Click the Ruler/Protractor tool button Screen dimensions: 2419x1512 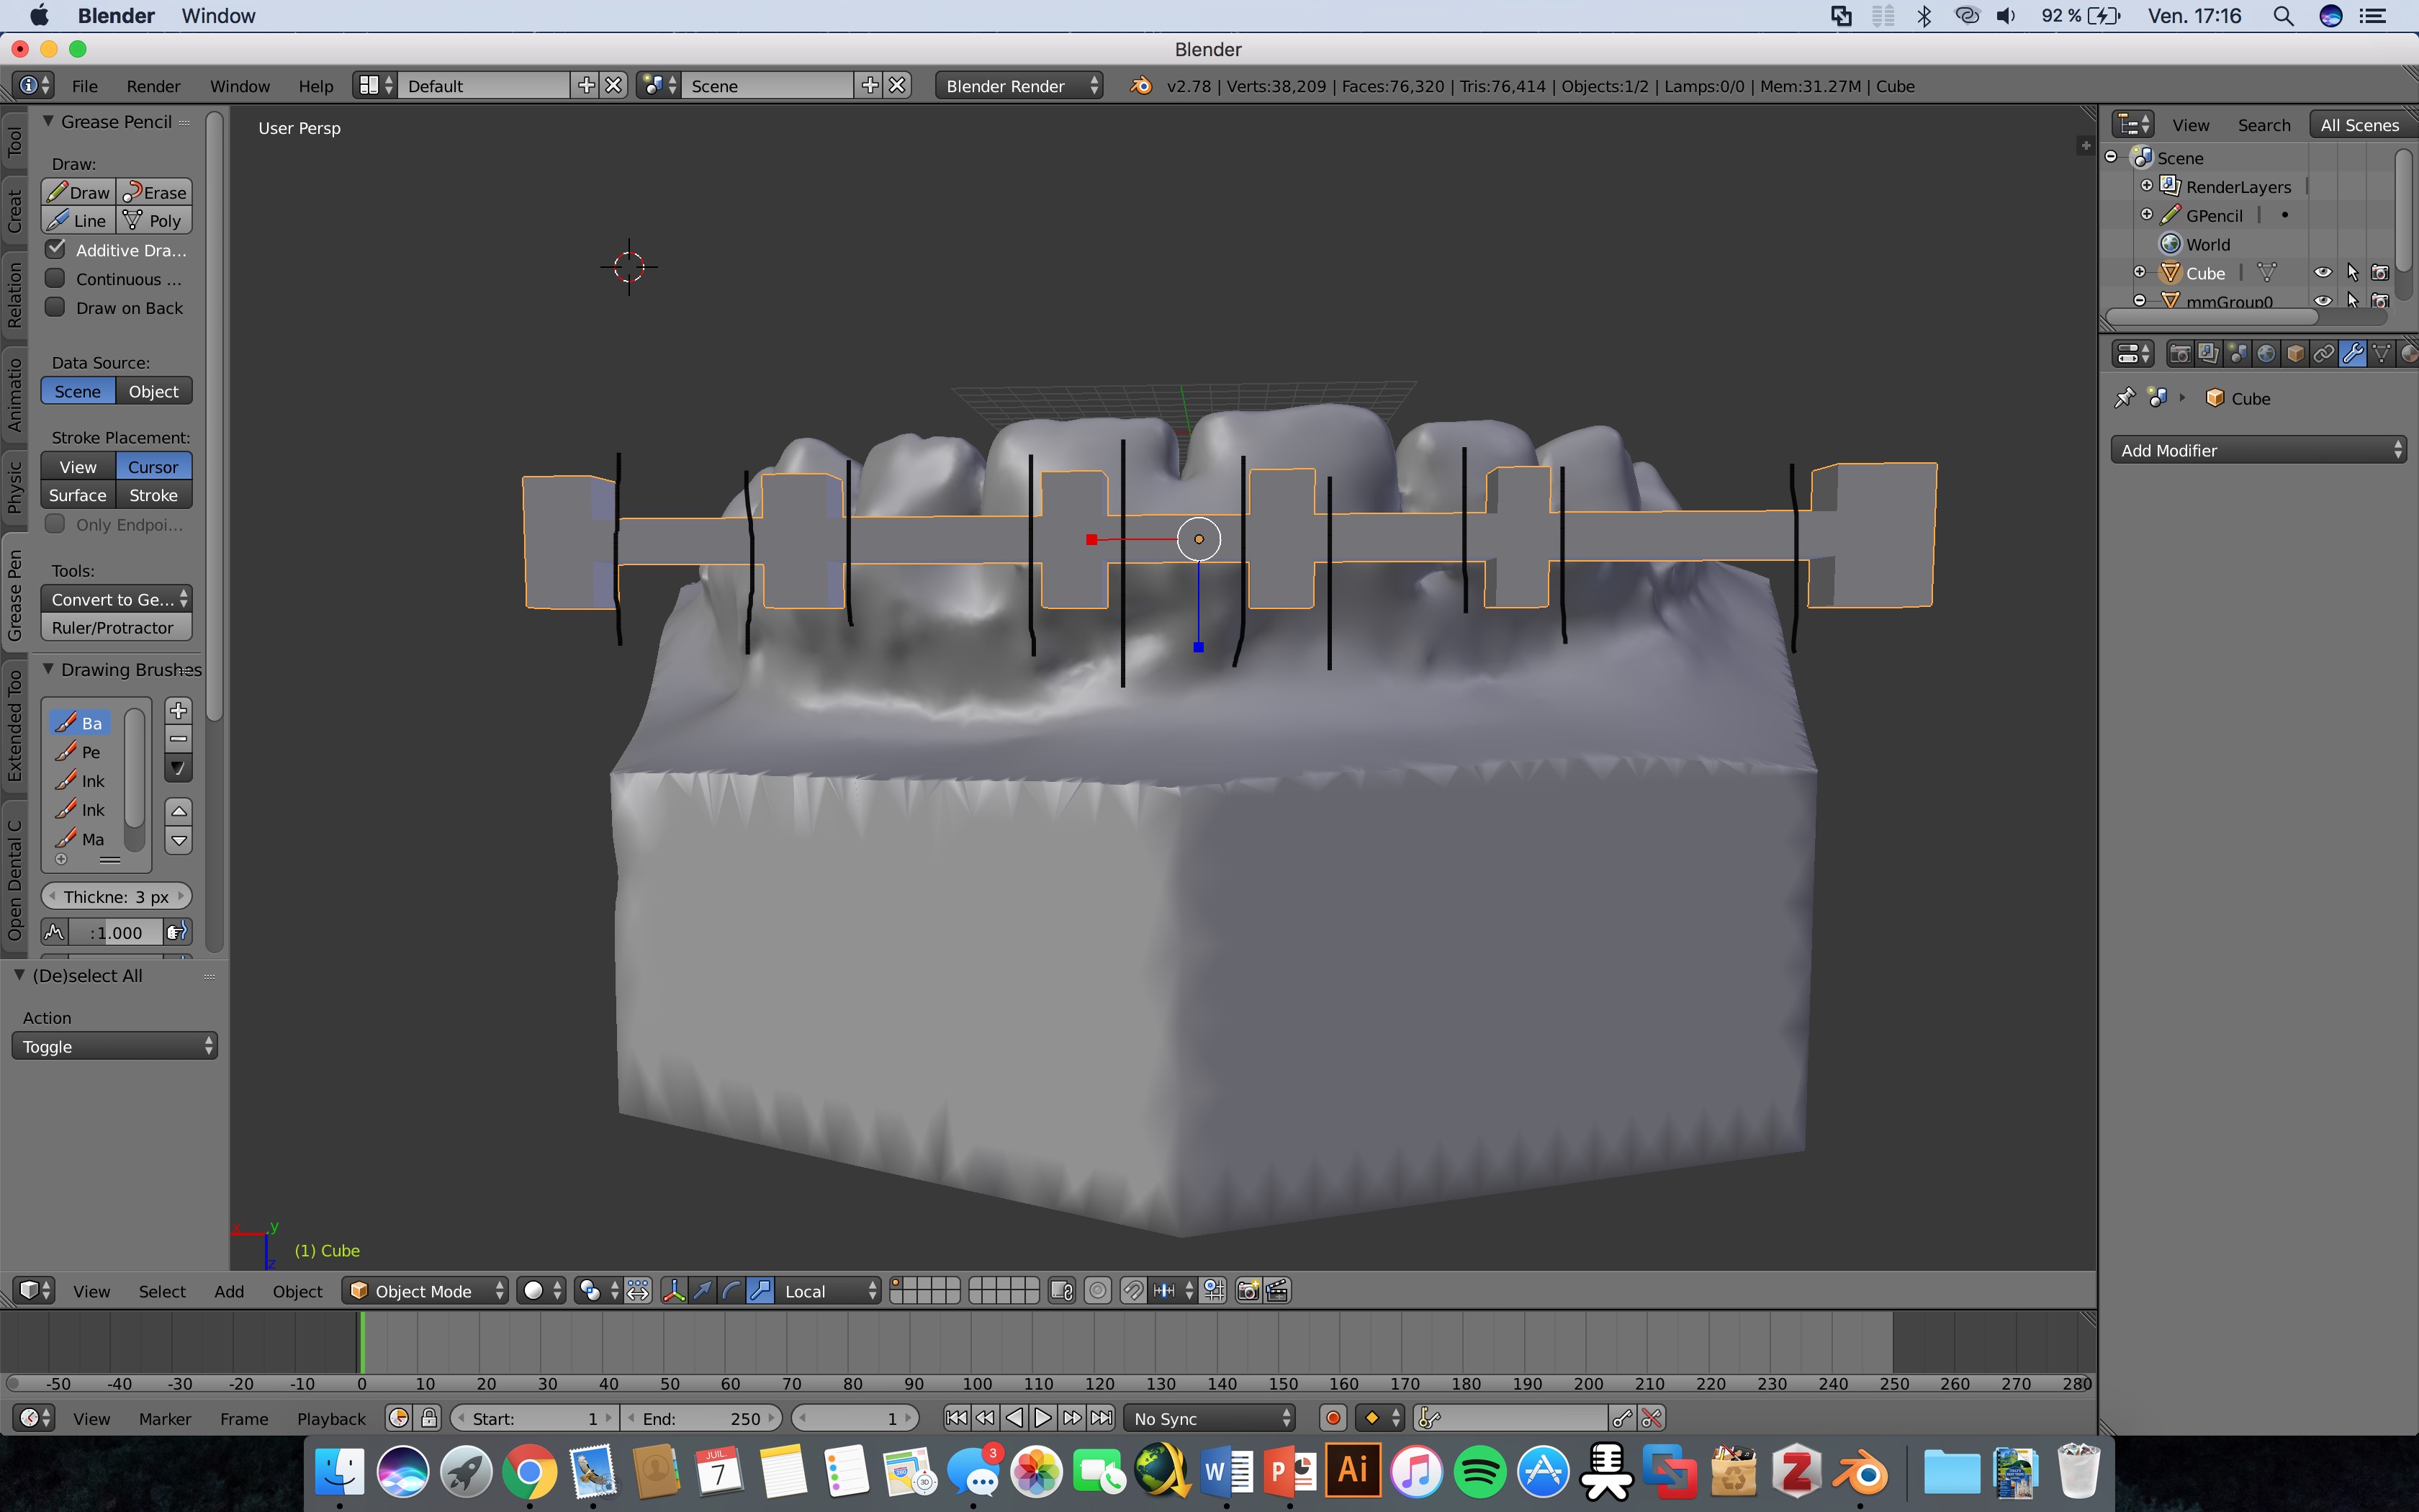(x=116, y=627)
